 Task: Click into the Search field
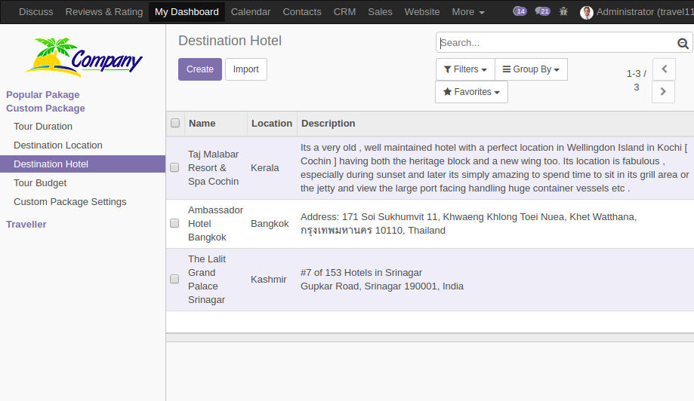click(x=557, y=43)
